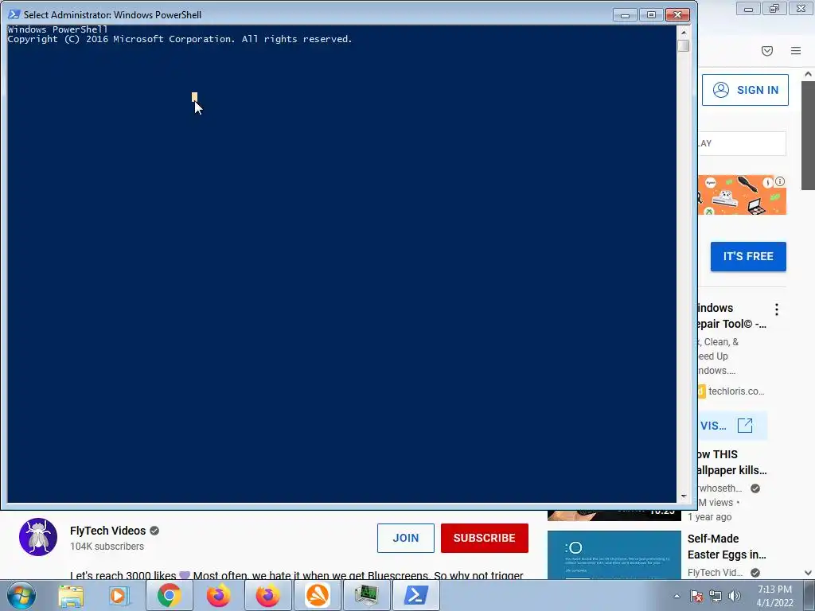Click the VISIT external link button
Screen dimensions: 815x611
coord(732,426)
